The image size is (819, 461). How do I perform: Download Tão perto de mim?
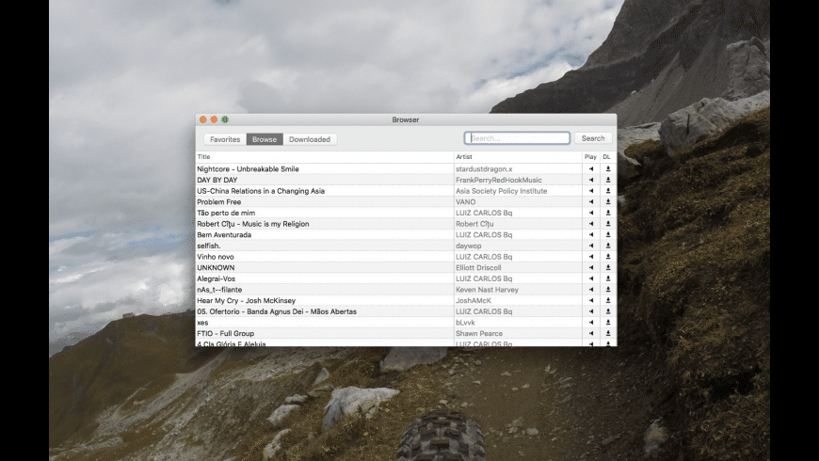(x=608, y=213)
